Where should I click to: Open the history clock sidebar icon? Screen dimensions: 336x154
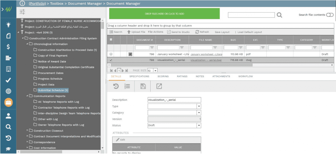(x=8, y=138)
